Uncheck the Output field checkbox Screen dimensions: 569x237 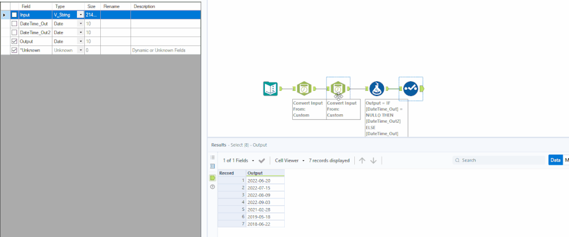pos(14,41)
